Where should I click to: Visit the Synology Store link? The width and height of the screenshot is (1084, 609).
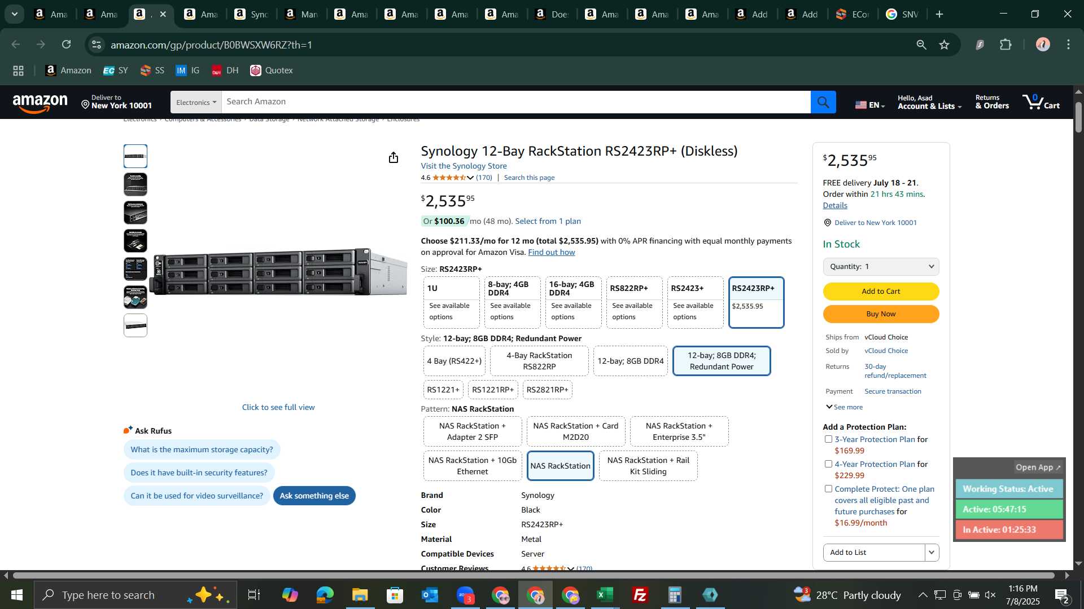[464, 166]
